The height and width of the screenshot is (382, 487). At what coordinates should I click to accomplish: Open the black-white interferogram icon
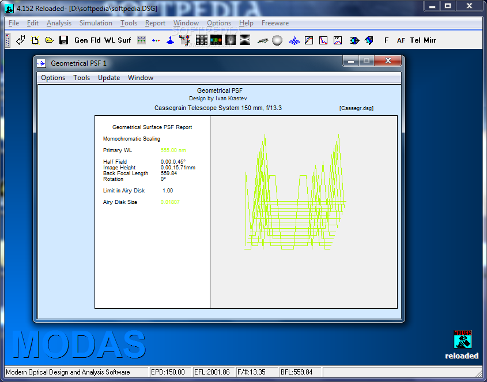point(245,40)
